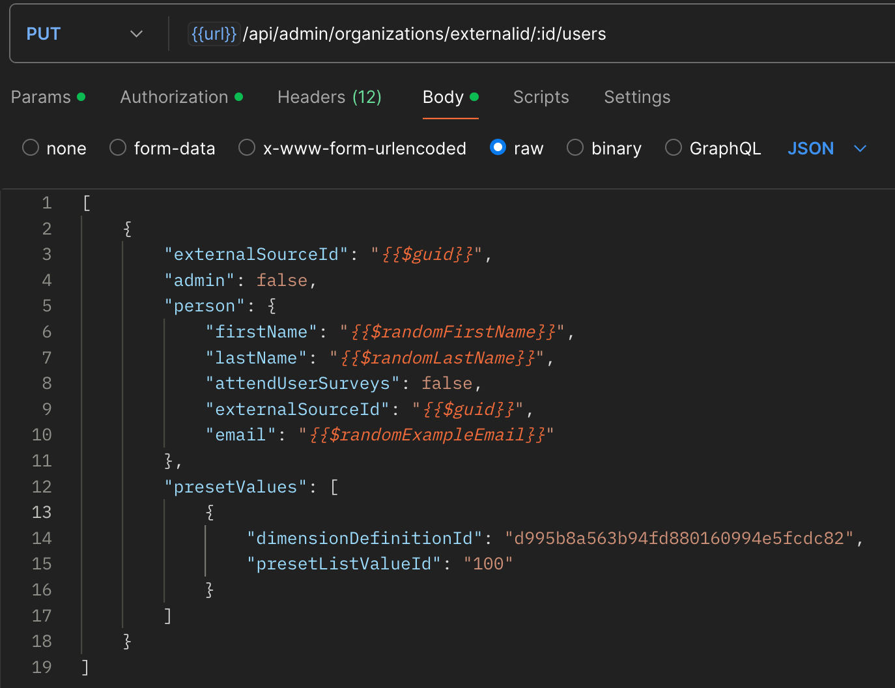Click the {{$guid}} value on line 9

coord(468,409)
